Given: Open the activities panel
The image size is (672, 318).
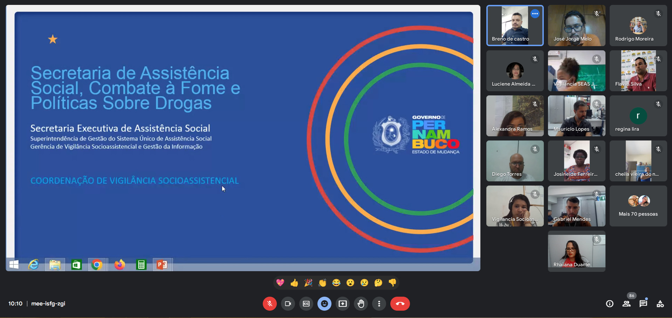Looking at the screenshot, I should 660,304.
